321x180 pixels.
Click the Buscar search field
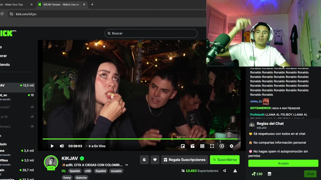coord(151,33)
